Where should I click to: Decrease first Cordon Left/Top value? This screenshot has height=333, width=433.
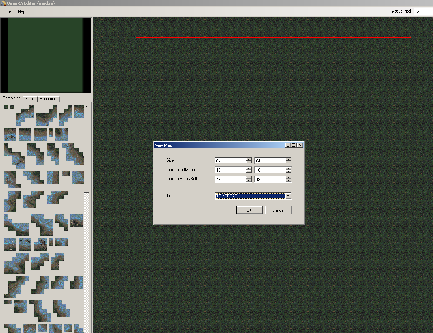tap(249, 171)
